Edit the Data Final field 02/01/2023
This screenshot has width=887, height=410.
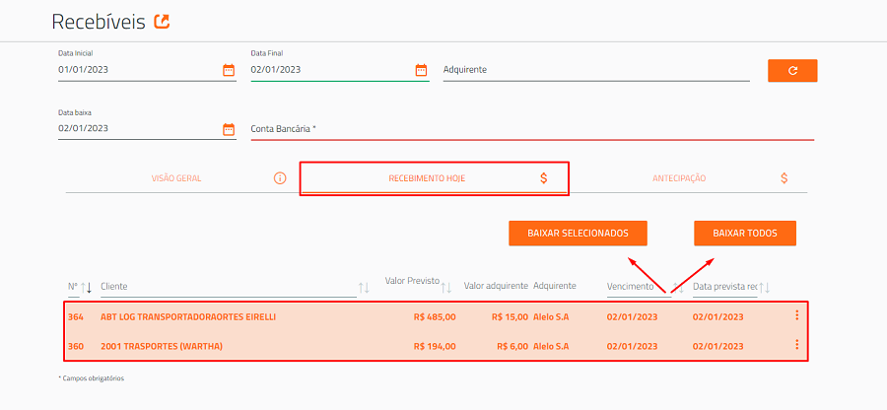pos(331,70)
